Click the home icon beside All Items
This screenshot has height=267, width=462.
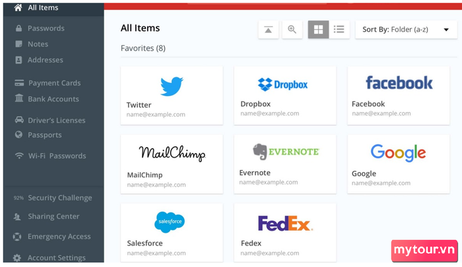pos(18,8)
